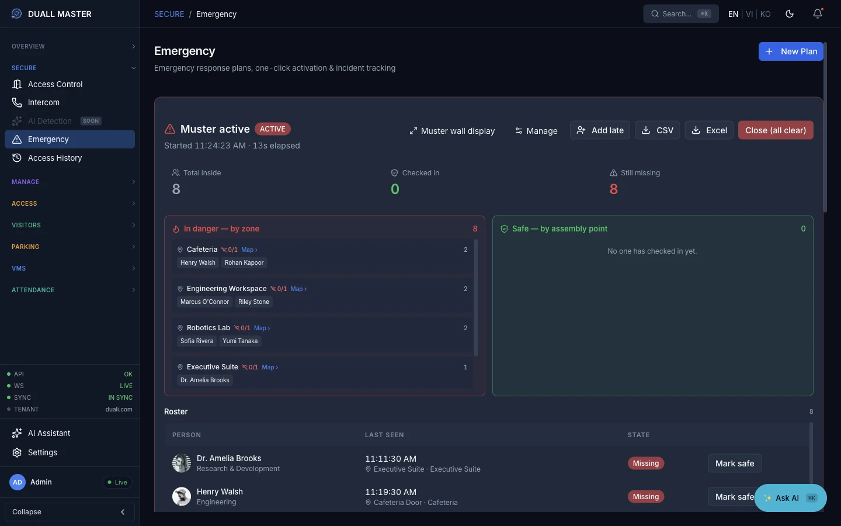841x526 pixels.
Task: Click Checked in shield icon
Action: pyautogui.click(x=394, y=173)
